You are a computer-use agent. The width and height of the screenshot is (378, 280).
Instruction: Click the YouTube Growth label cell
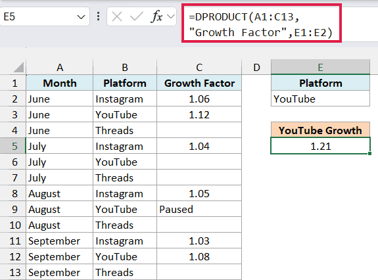coord(320,130)
